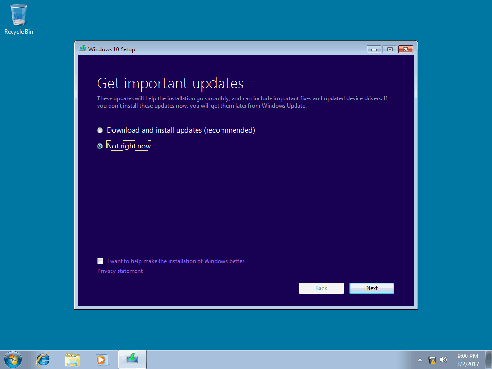Select the Not right now radio button
492x369 pixels.
(x=100, y=146)
